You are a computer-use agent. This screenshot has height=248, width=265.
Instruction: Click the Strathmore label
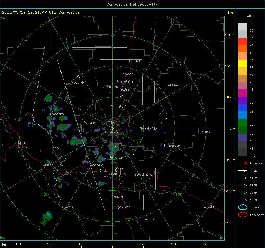coord(143,175)
